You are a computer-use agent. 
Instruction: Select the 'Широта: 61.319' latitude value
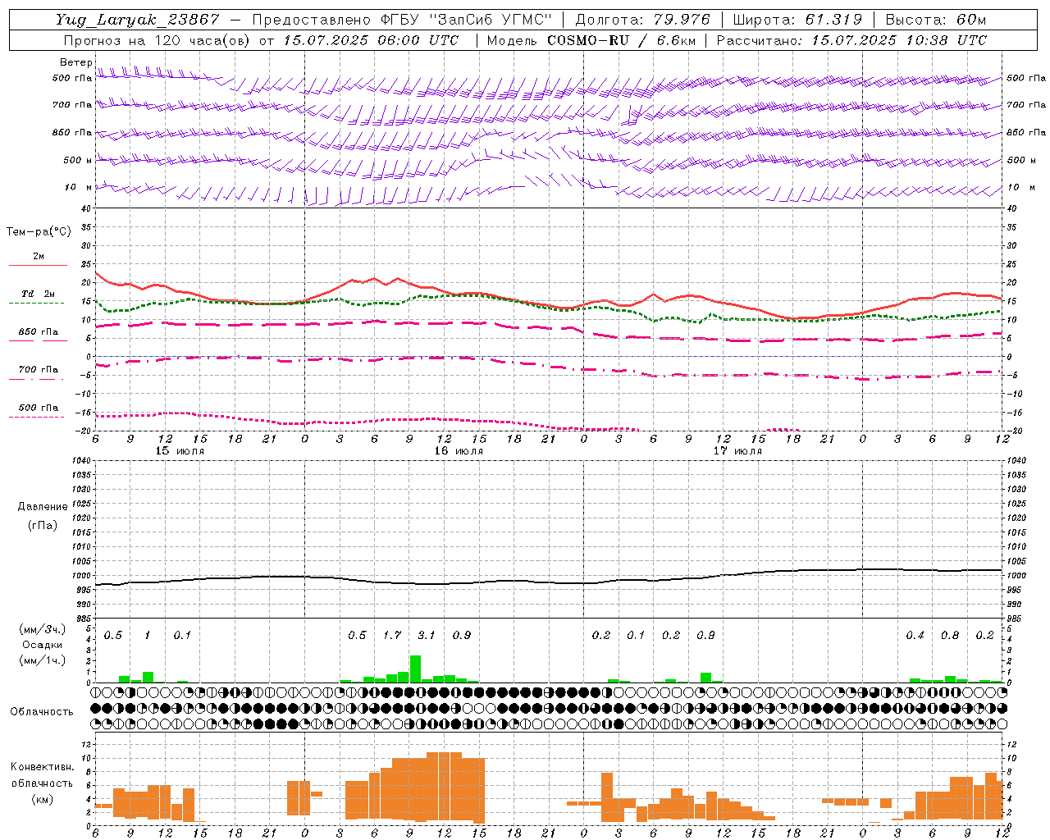pyautogui.click(x=797, y=20)
